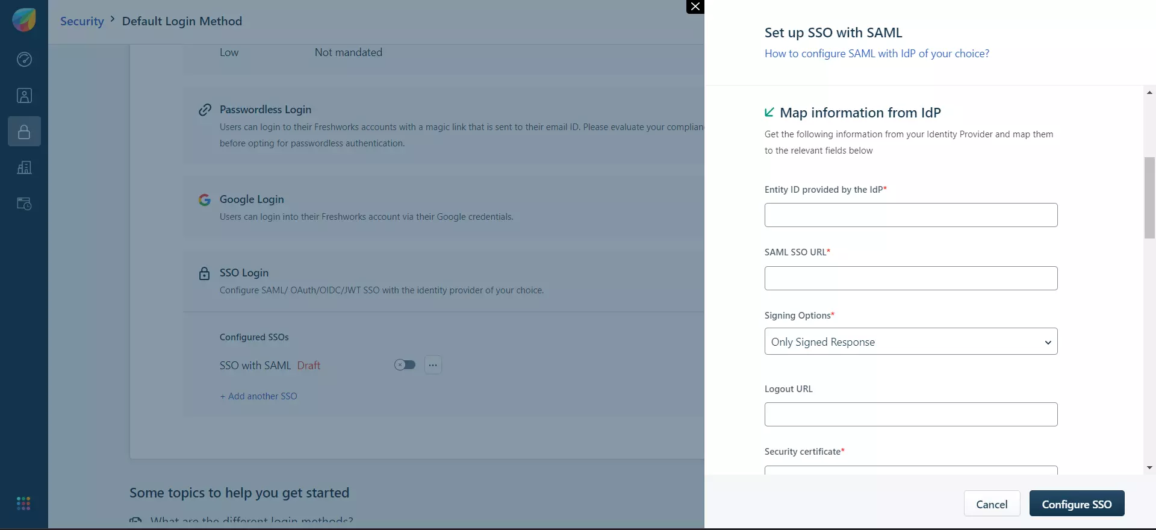The width and height of the screenshot is (1156, 530).
Task: Click the SSO Login heading
Action: click(244, 273)
